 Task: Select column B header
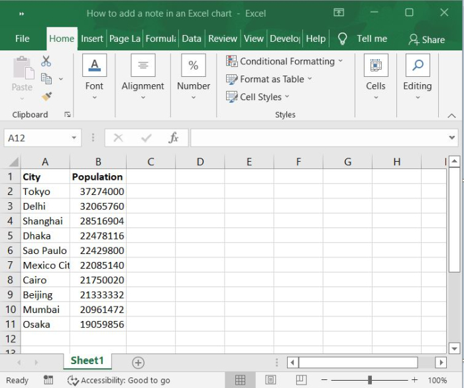tap(98, 162)
